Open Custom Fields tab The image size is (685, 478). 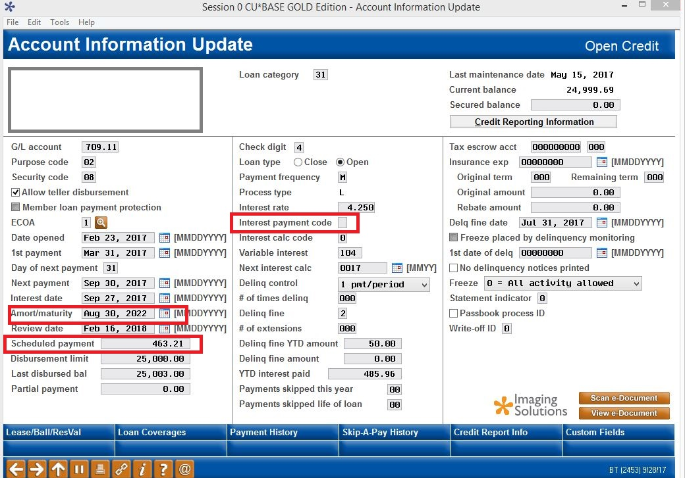[x=618, y=432]
